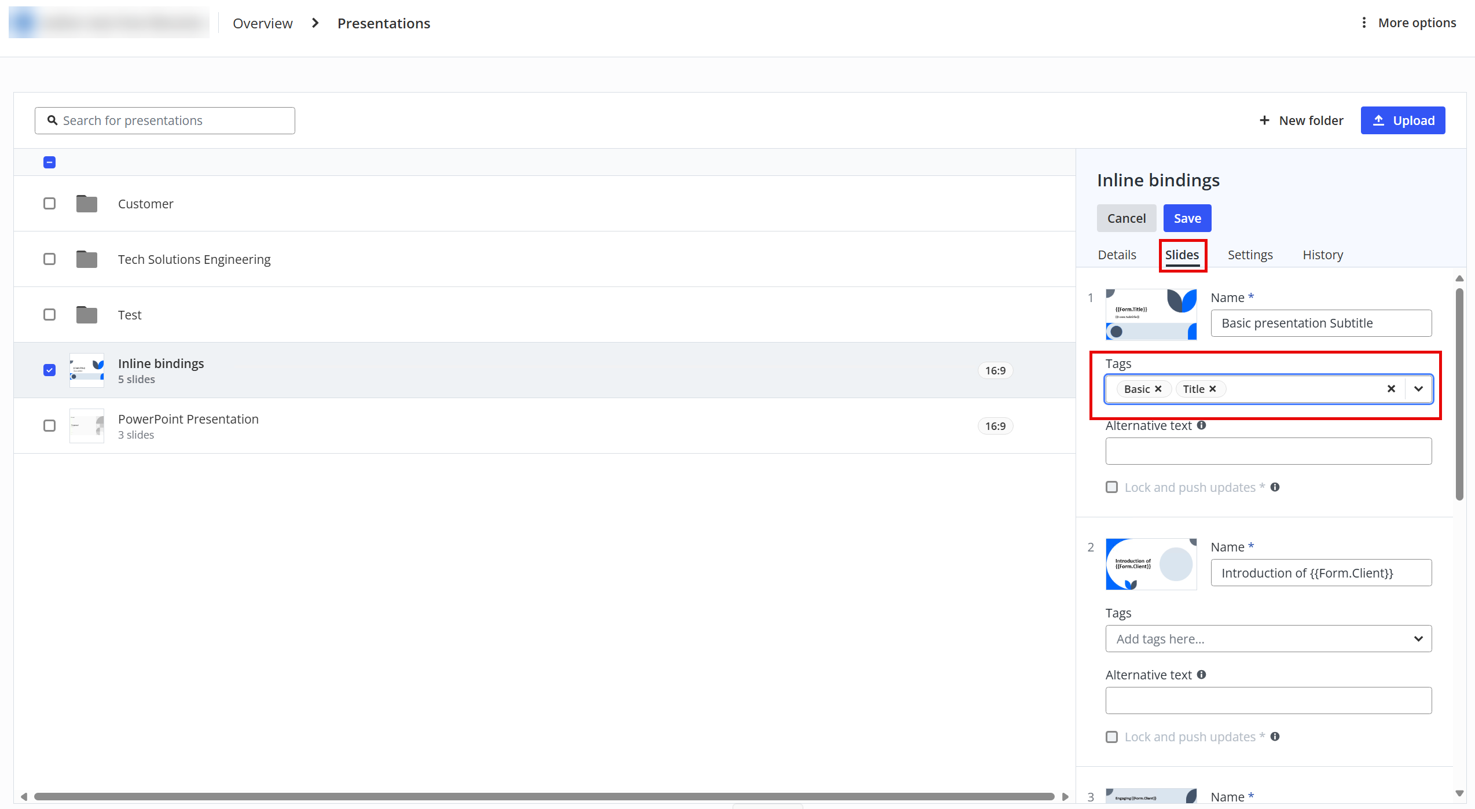This screenshot has height=809, width=1475.
Task: Click the search magnifier icon
Action: click(52, 120)
